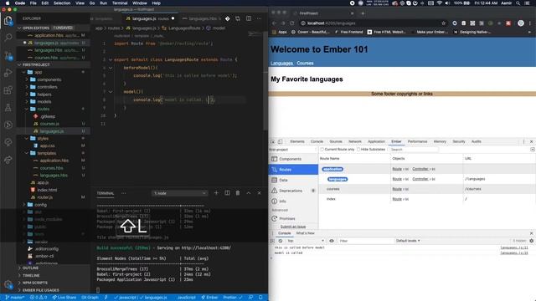536x301 pixels.
Task: Click Go Live Share in status bar
Action: point(64,298)
